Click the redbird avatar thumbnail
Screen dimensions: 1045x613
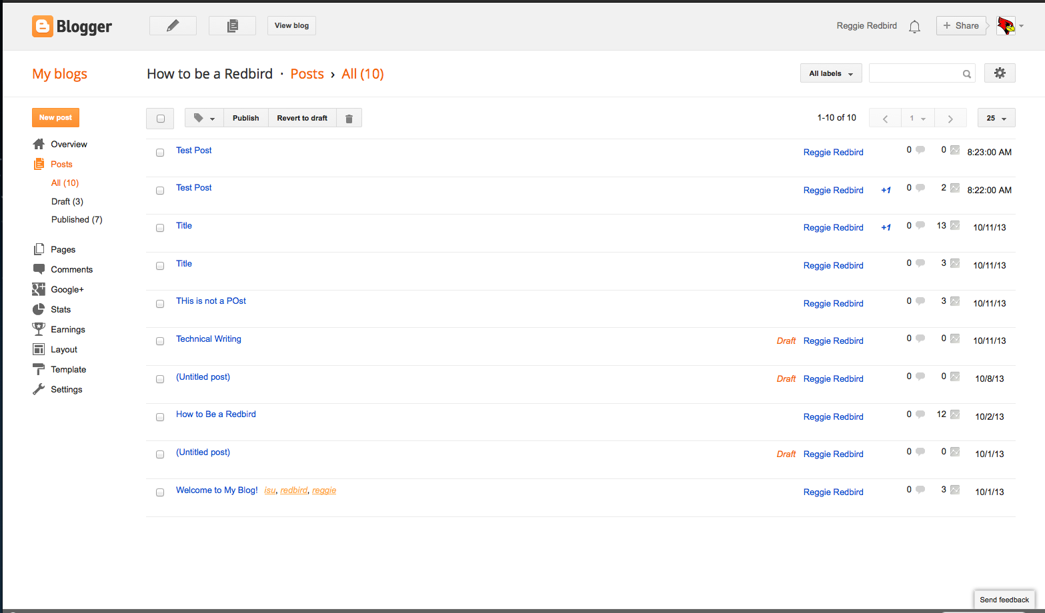click(1005, 25)
